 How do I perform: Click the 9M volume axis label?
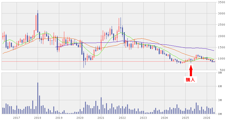point(220,73)
